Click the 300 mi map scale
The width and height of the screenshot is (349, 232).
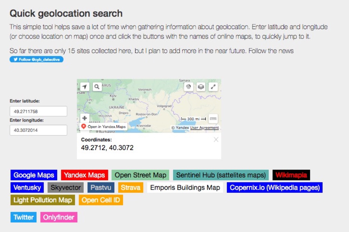pos(193,119)
